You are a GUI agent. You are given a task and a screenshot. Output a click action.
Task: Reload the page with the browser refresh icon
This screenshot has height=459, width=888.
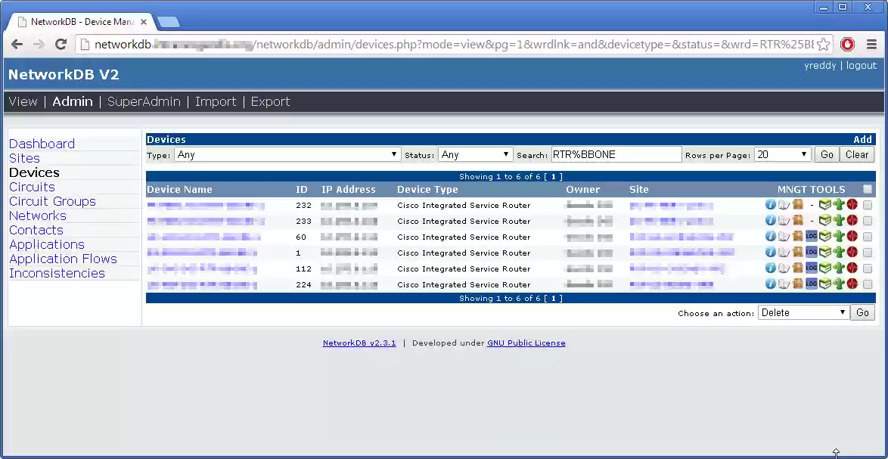(61, 45)
